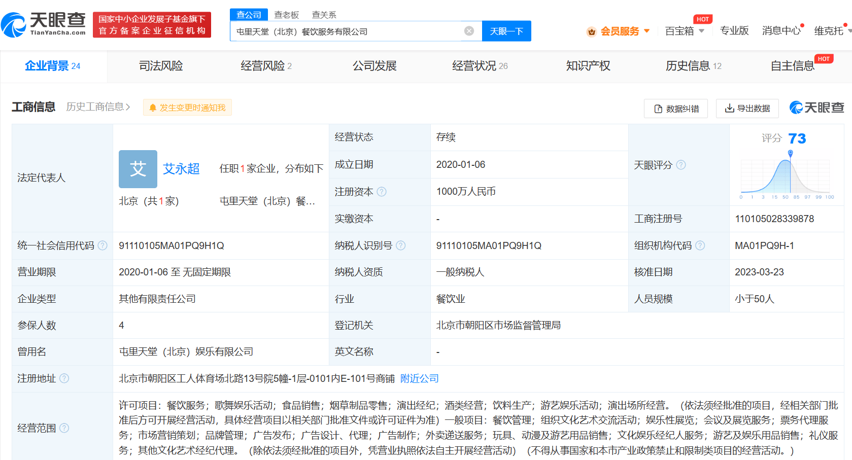Open the 知识产权 tab

pos(588,66)
